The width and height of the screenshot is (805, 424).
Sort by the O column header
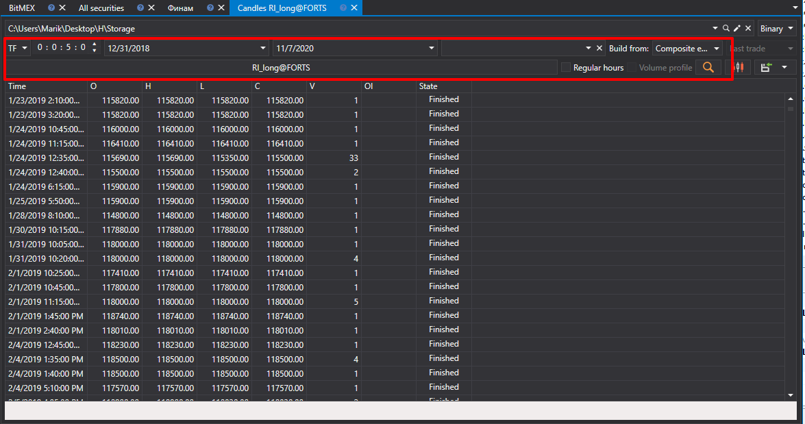click(x=114, y=86)
